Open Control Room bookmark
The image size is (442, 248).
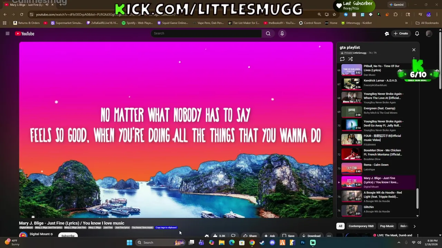310,23
